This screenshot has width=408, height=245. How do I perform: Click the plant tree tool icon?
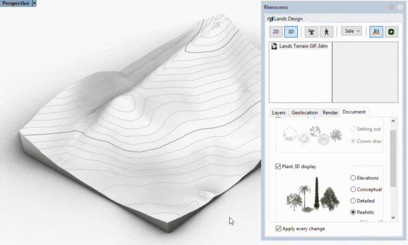pos(311,32)
